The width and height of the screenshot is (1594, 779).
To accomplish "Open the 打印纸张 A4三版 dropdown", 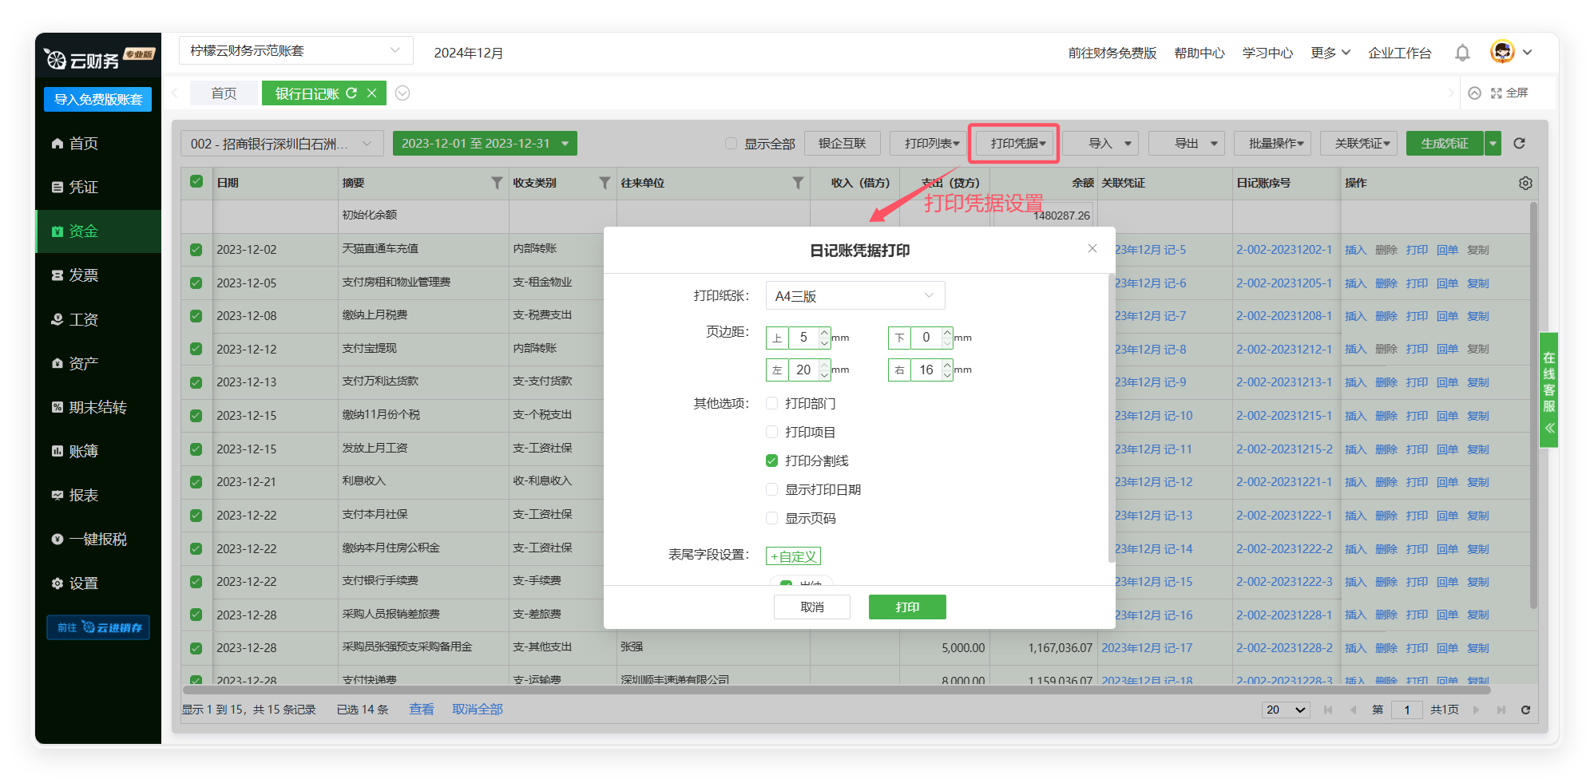I will point(854,296).
